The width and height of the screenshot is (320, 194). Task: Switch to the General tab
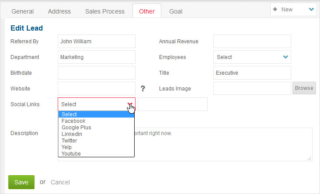(x=22, y=11)
